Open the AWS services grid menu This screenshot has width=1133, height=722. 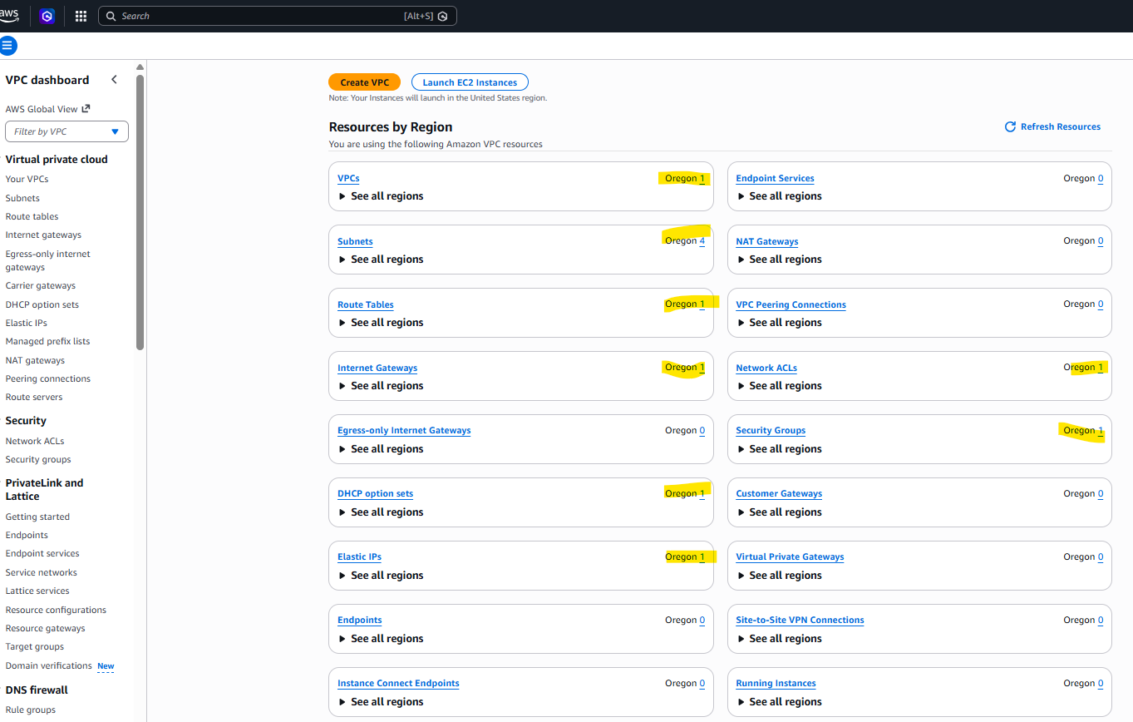(x=80, y=16)
